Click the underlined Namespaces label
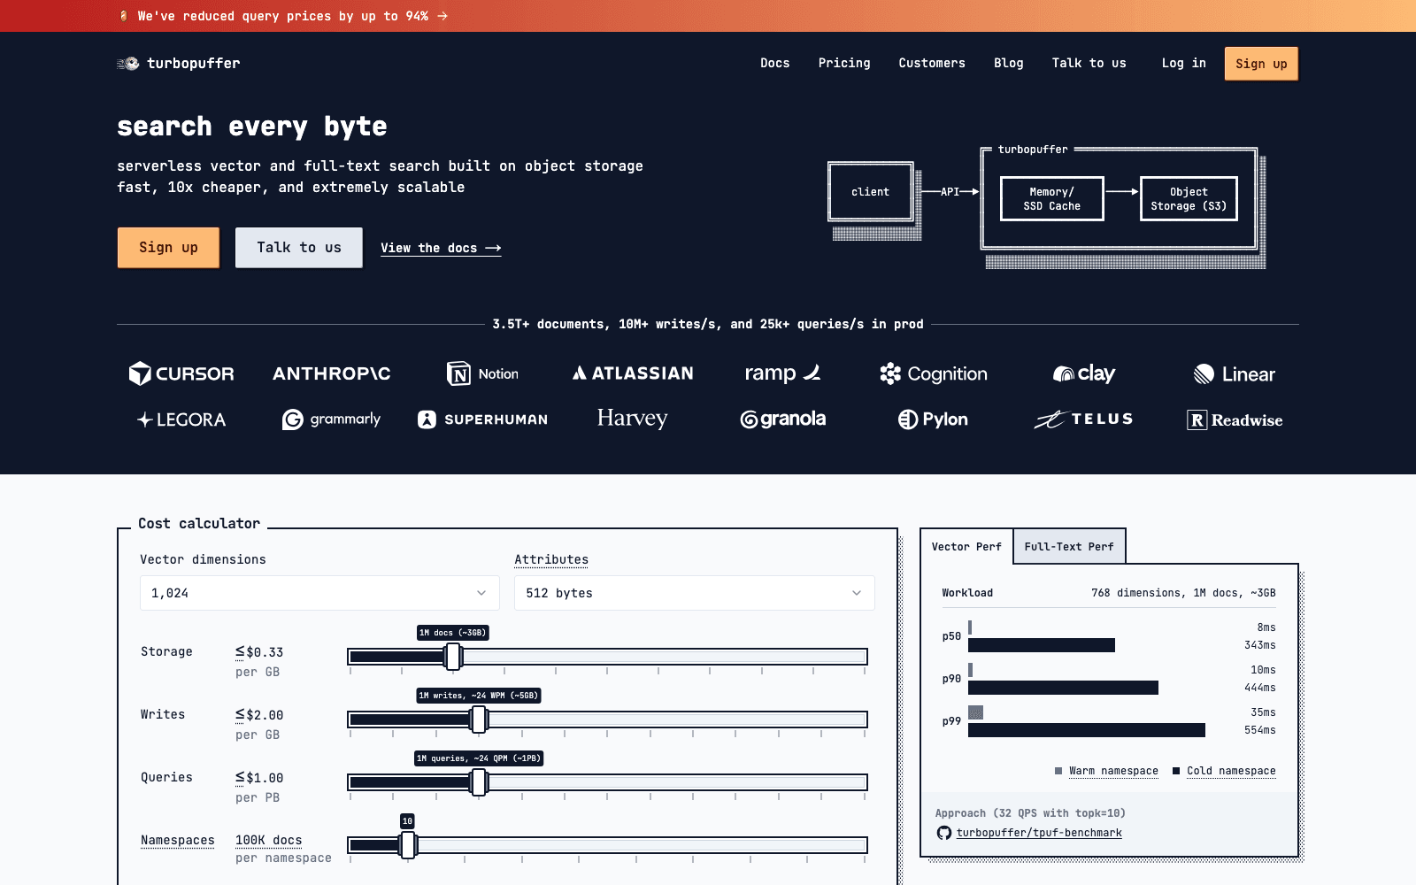Image resolution: width=1416 pixels, height=885 pixels. point(177,841)
